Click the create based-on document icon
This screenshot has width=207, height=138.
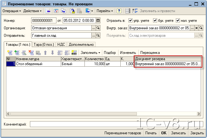(x=88, y=11)
